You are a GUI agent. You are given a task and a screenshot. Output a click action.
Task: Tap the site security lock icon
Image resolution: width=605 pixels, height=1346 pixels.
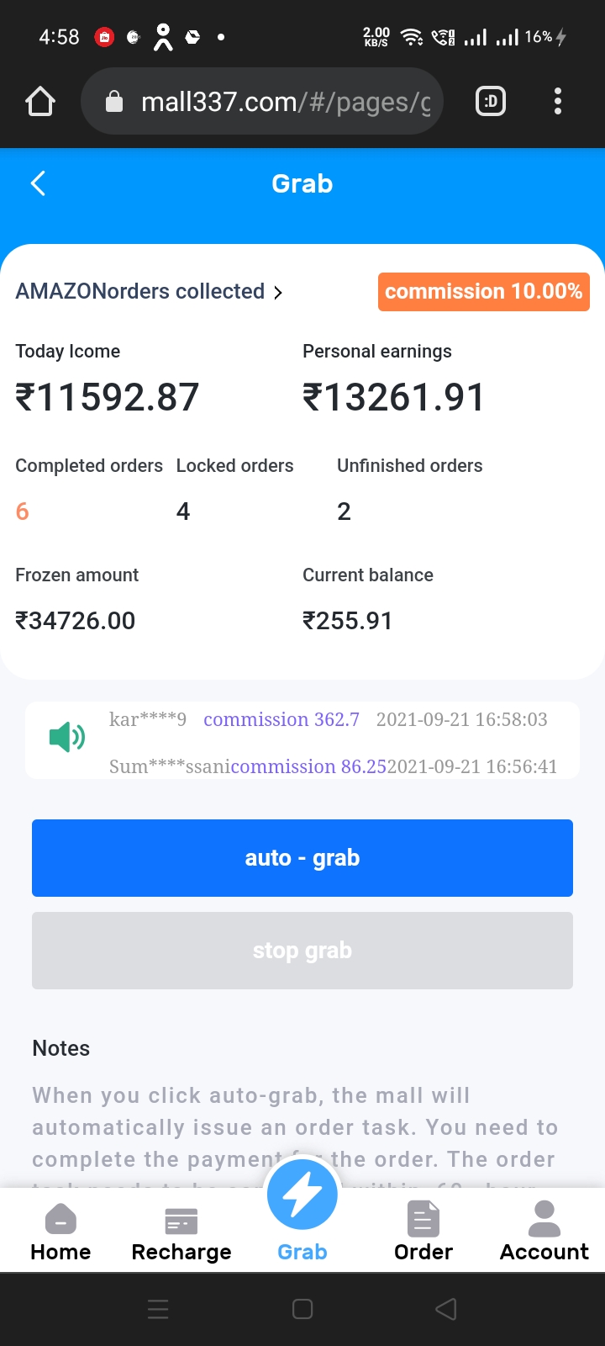coord(114,102)
